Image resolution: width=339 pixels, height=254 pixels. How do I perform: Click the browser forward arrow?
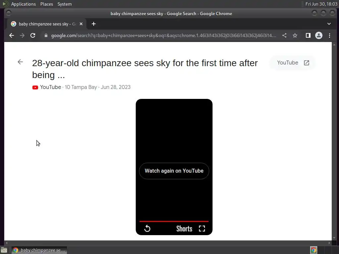tap(22, 35)
